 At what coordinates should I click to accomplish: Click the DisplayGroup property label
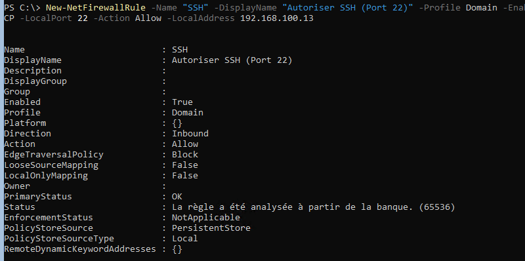click(35, 81)
